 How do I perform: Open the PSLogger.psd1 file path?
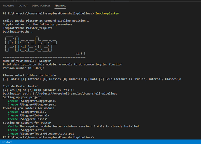point(37,101)
